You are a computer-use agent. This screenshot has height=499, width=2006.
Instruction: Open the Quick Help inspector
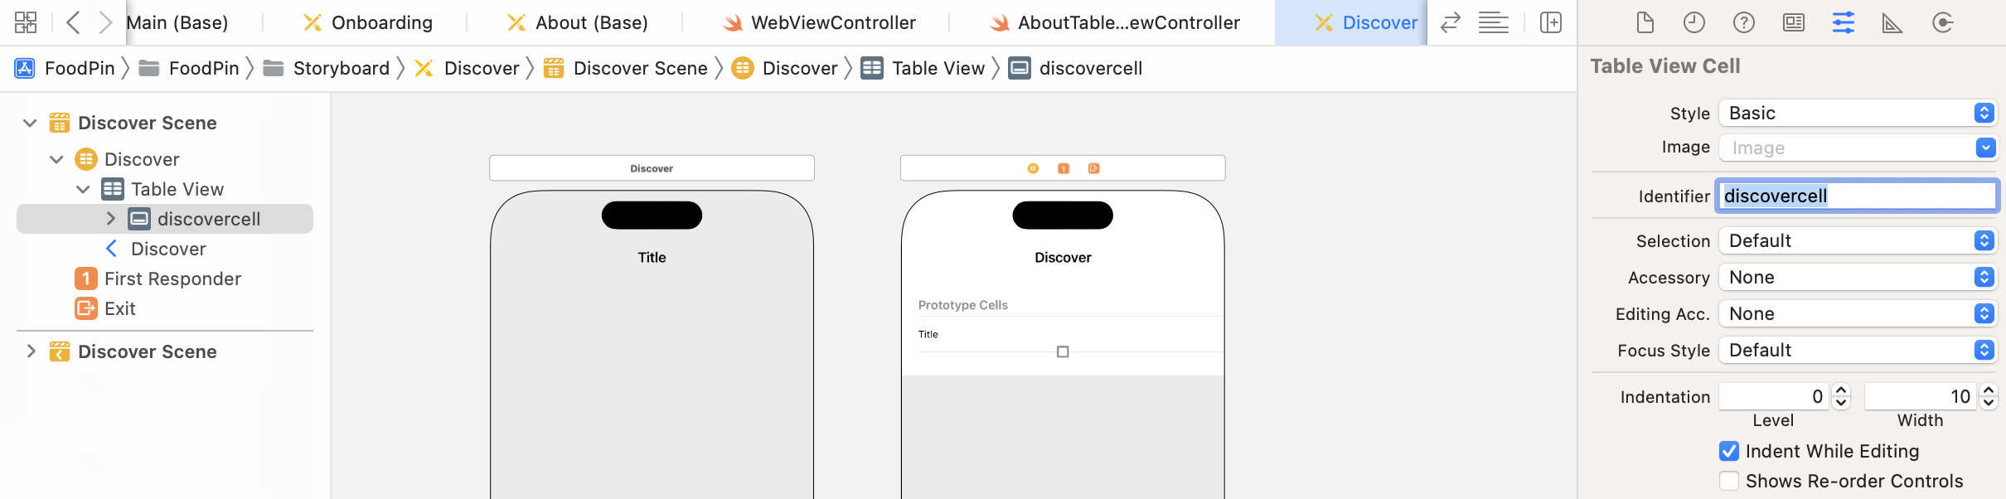[1744, 22]
